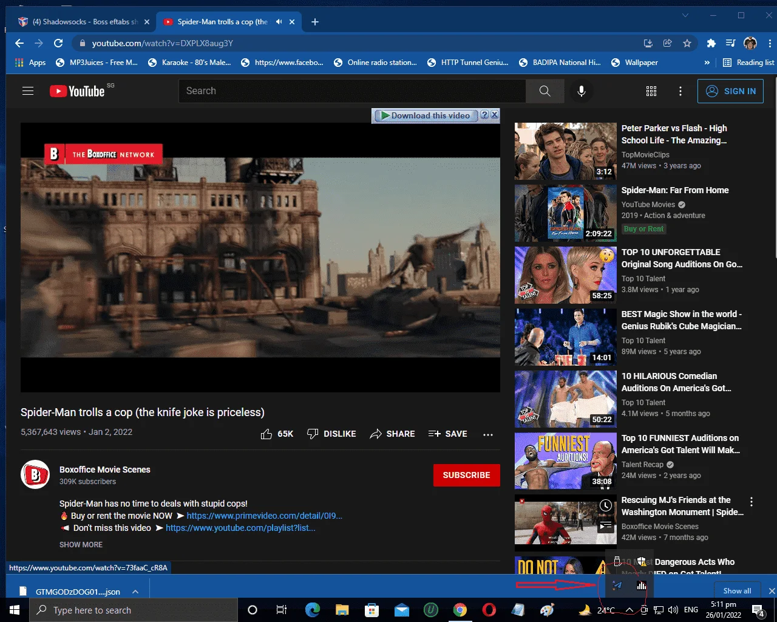
Task: Open Peter Parker vs Flash video thumbnail
Action: [566, 151]
